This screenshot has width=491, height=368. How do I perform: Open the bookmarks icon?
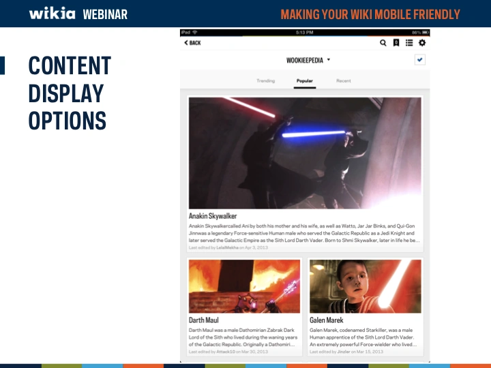396,43
